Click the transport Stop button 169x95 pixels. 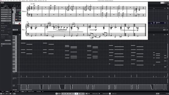[x=76, y=94]
